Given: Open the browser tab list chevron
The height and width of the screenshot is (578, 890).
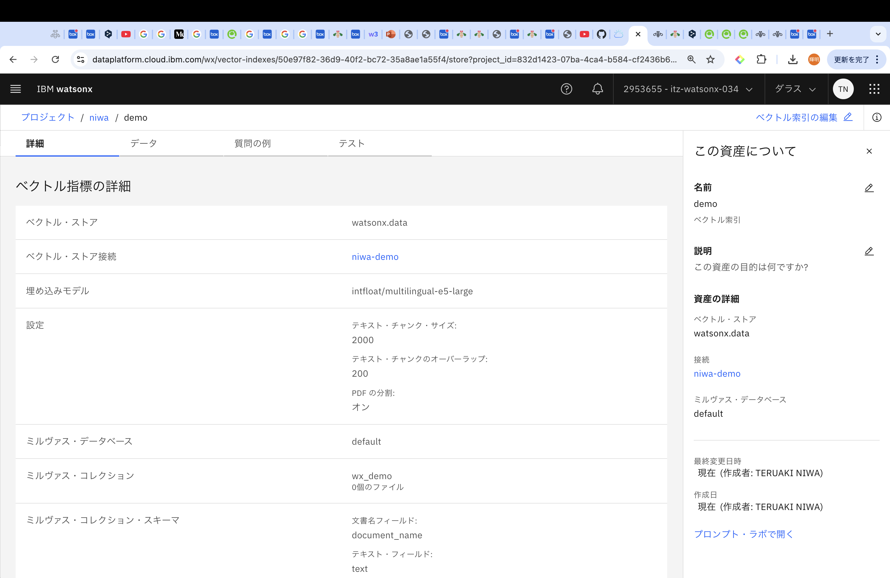Looking at the screenshot, I should pos(878,34).
